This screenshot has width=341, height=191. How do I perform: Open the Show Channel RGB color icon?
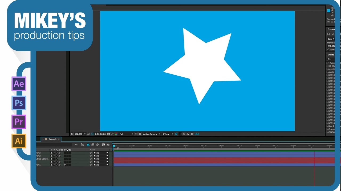pos(116,134)
